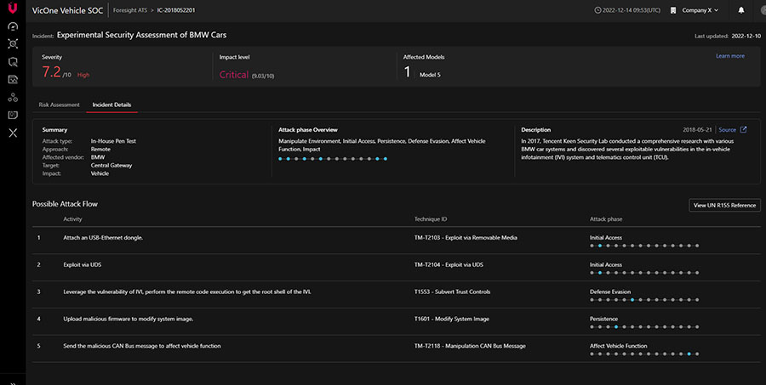The image size is (766, 385).
Task: Click TM-T2118 - Manipulation CAN Bus Message
Action: click(x=470, y=346)
